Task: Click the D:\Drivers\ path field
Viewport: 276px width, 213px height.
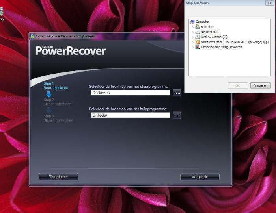Action: click(x=131, y=93)
